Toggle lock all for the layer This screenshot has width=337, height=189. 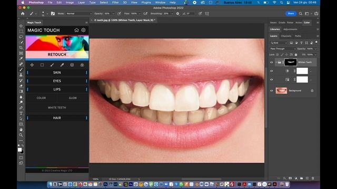pos(296,55)
